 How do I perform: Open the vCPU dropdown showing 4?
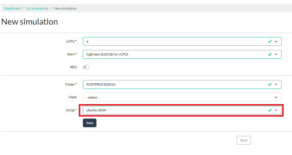[182, 41]
